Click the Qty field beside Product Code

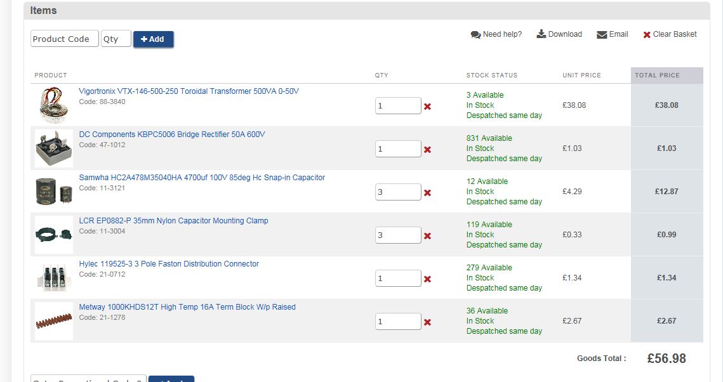tap(116, 39)
